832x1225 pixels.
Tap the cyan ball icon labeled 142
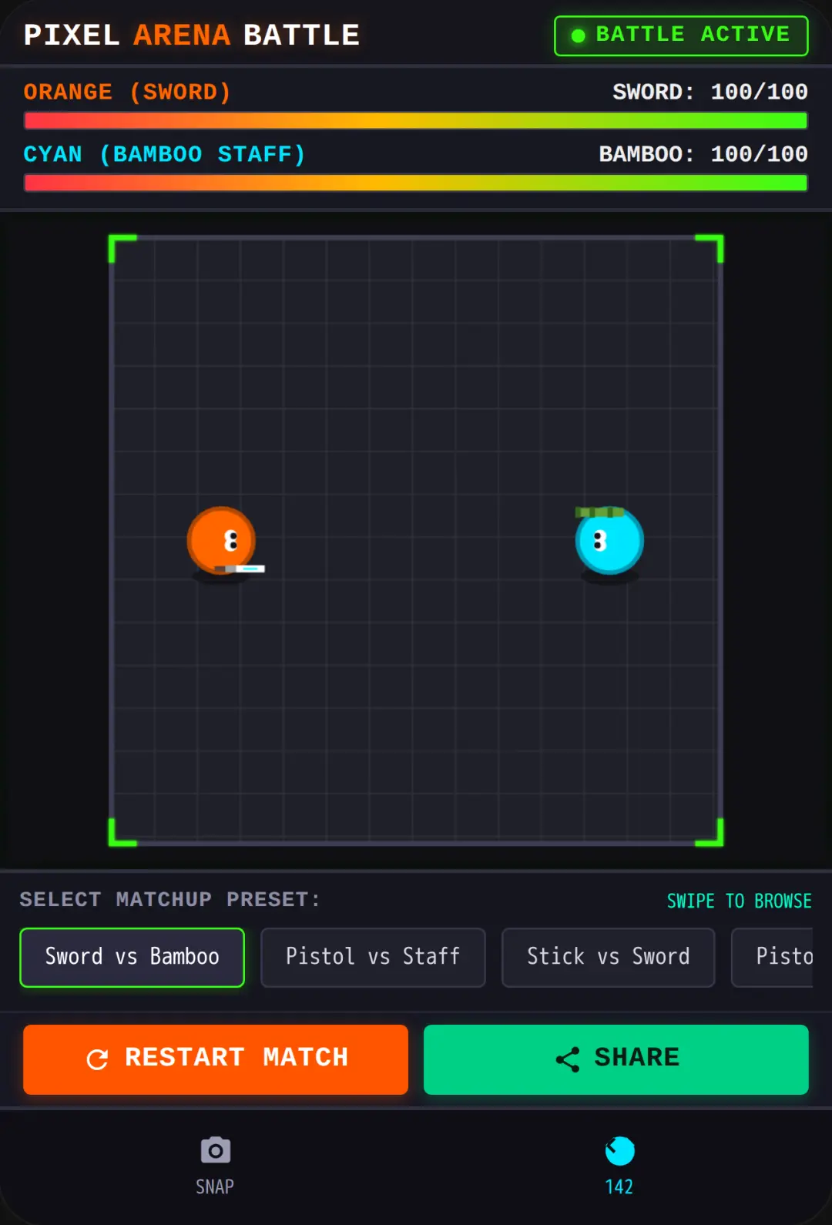point(619,1151)
